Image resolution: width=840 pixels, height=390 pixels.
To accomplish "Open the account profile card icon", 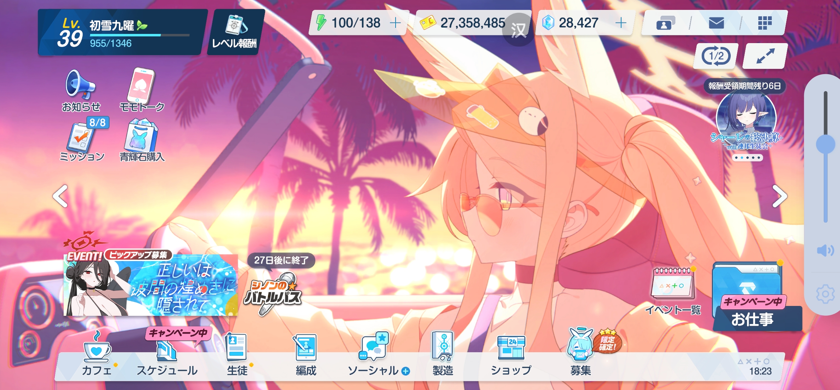I will (x=665, y=23).
